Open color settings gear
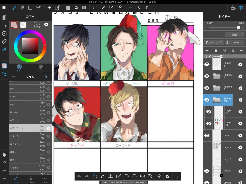 46,25
